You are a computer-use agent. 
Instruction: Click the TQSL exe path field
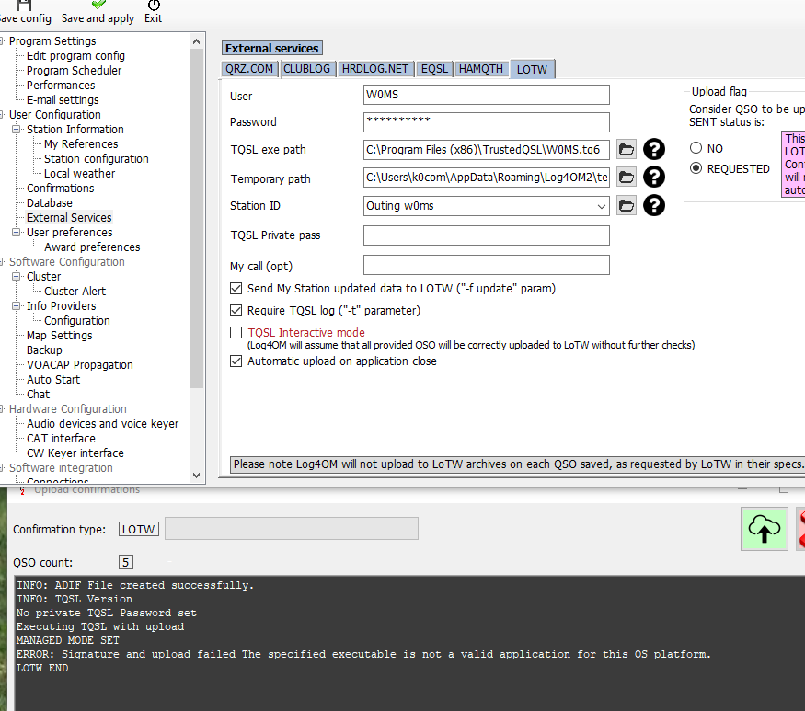click(486, 150)
